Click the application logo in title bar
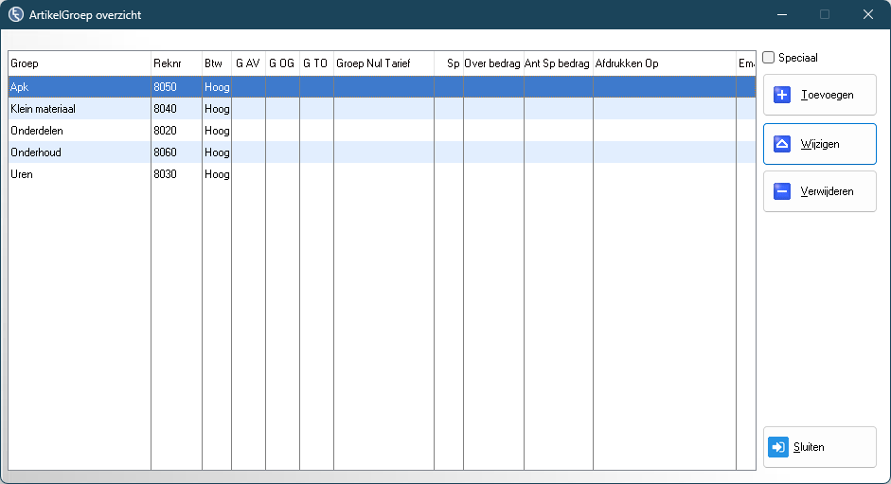891x484 pixels. coord(15,15)
